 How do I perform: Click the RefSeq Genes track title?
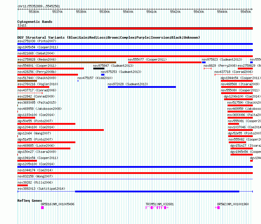click(x=30, y=201)
